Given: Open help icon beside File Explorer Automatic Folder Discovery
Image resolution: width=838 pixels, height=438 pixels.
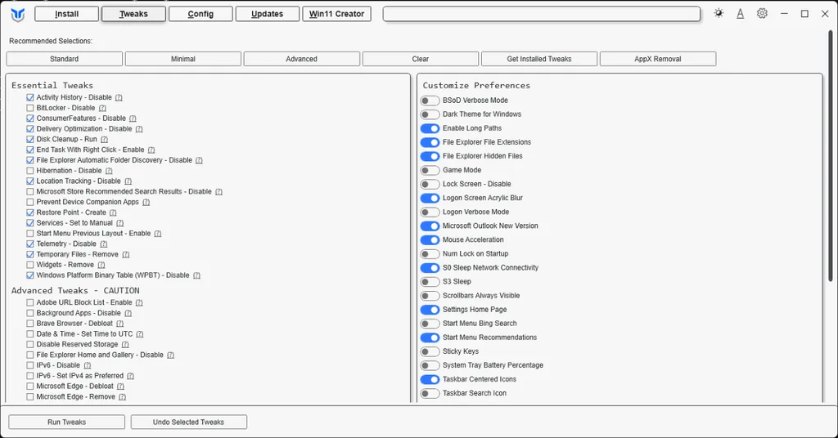Looking at the screenshot, I should [199, 161].
